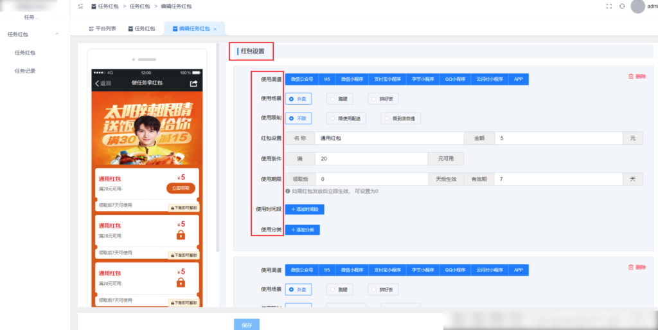Switch to the 平台列表 tab
658x330 pixels.
tap(102, 29)
